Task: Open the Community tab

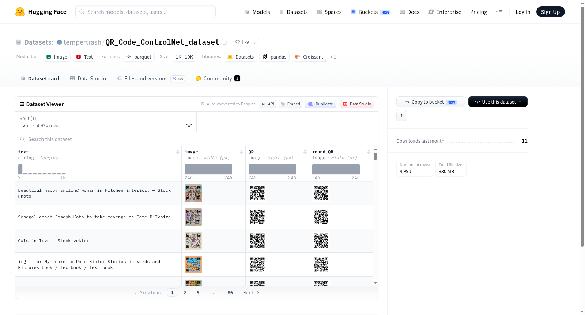Action: (x=218, y=79)
